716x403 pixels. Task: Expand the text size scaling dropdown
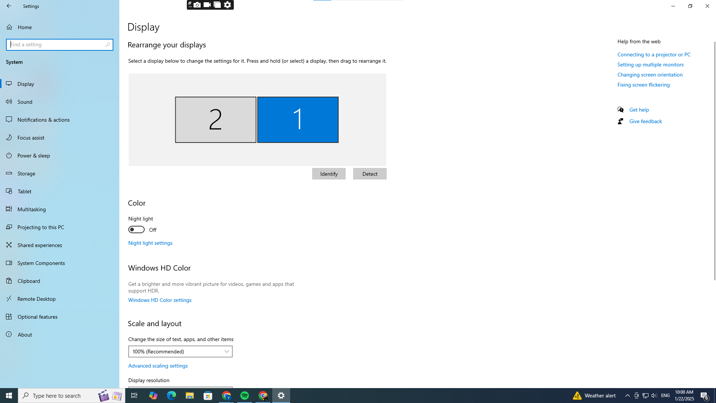pos(180,352)
